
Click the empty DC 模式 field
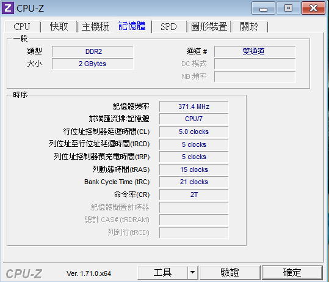click(255, 64)
